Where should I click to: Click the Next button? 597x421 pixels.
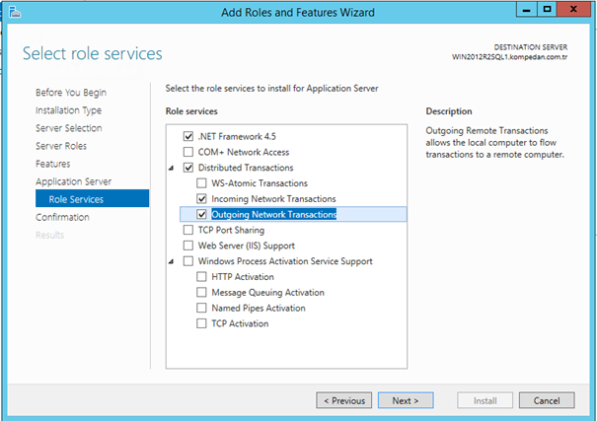pyautogui.click(x=405, y=401)
